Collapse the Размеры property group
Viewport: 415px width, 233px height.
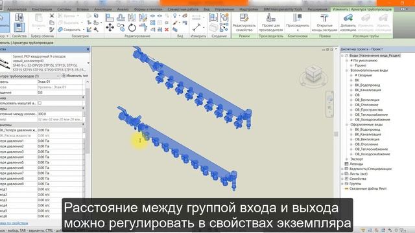tap(83, 109)
